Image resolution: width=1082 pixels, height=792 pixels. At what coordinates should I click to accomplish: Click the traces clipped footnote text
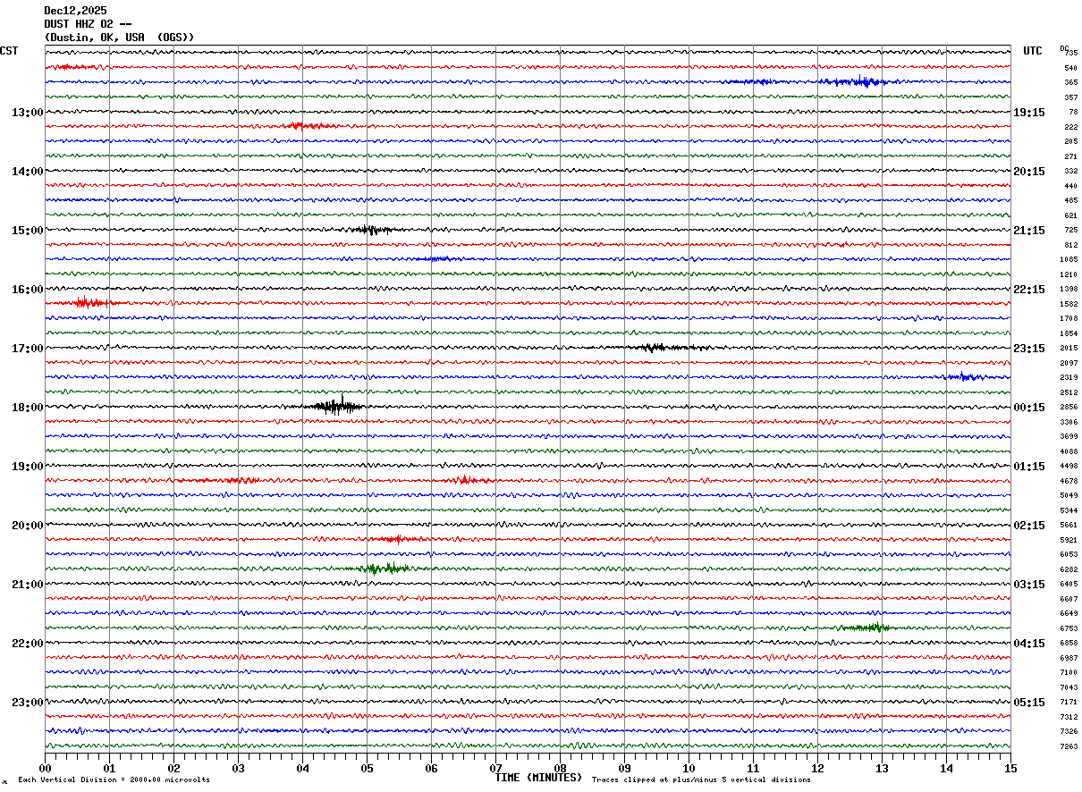701,780
